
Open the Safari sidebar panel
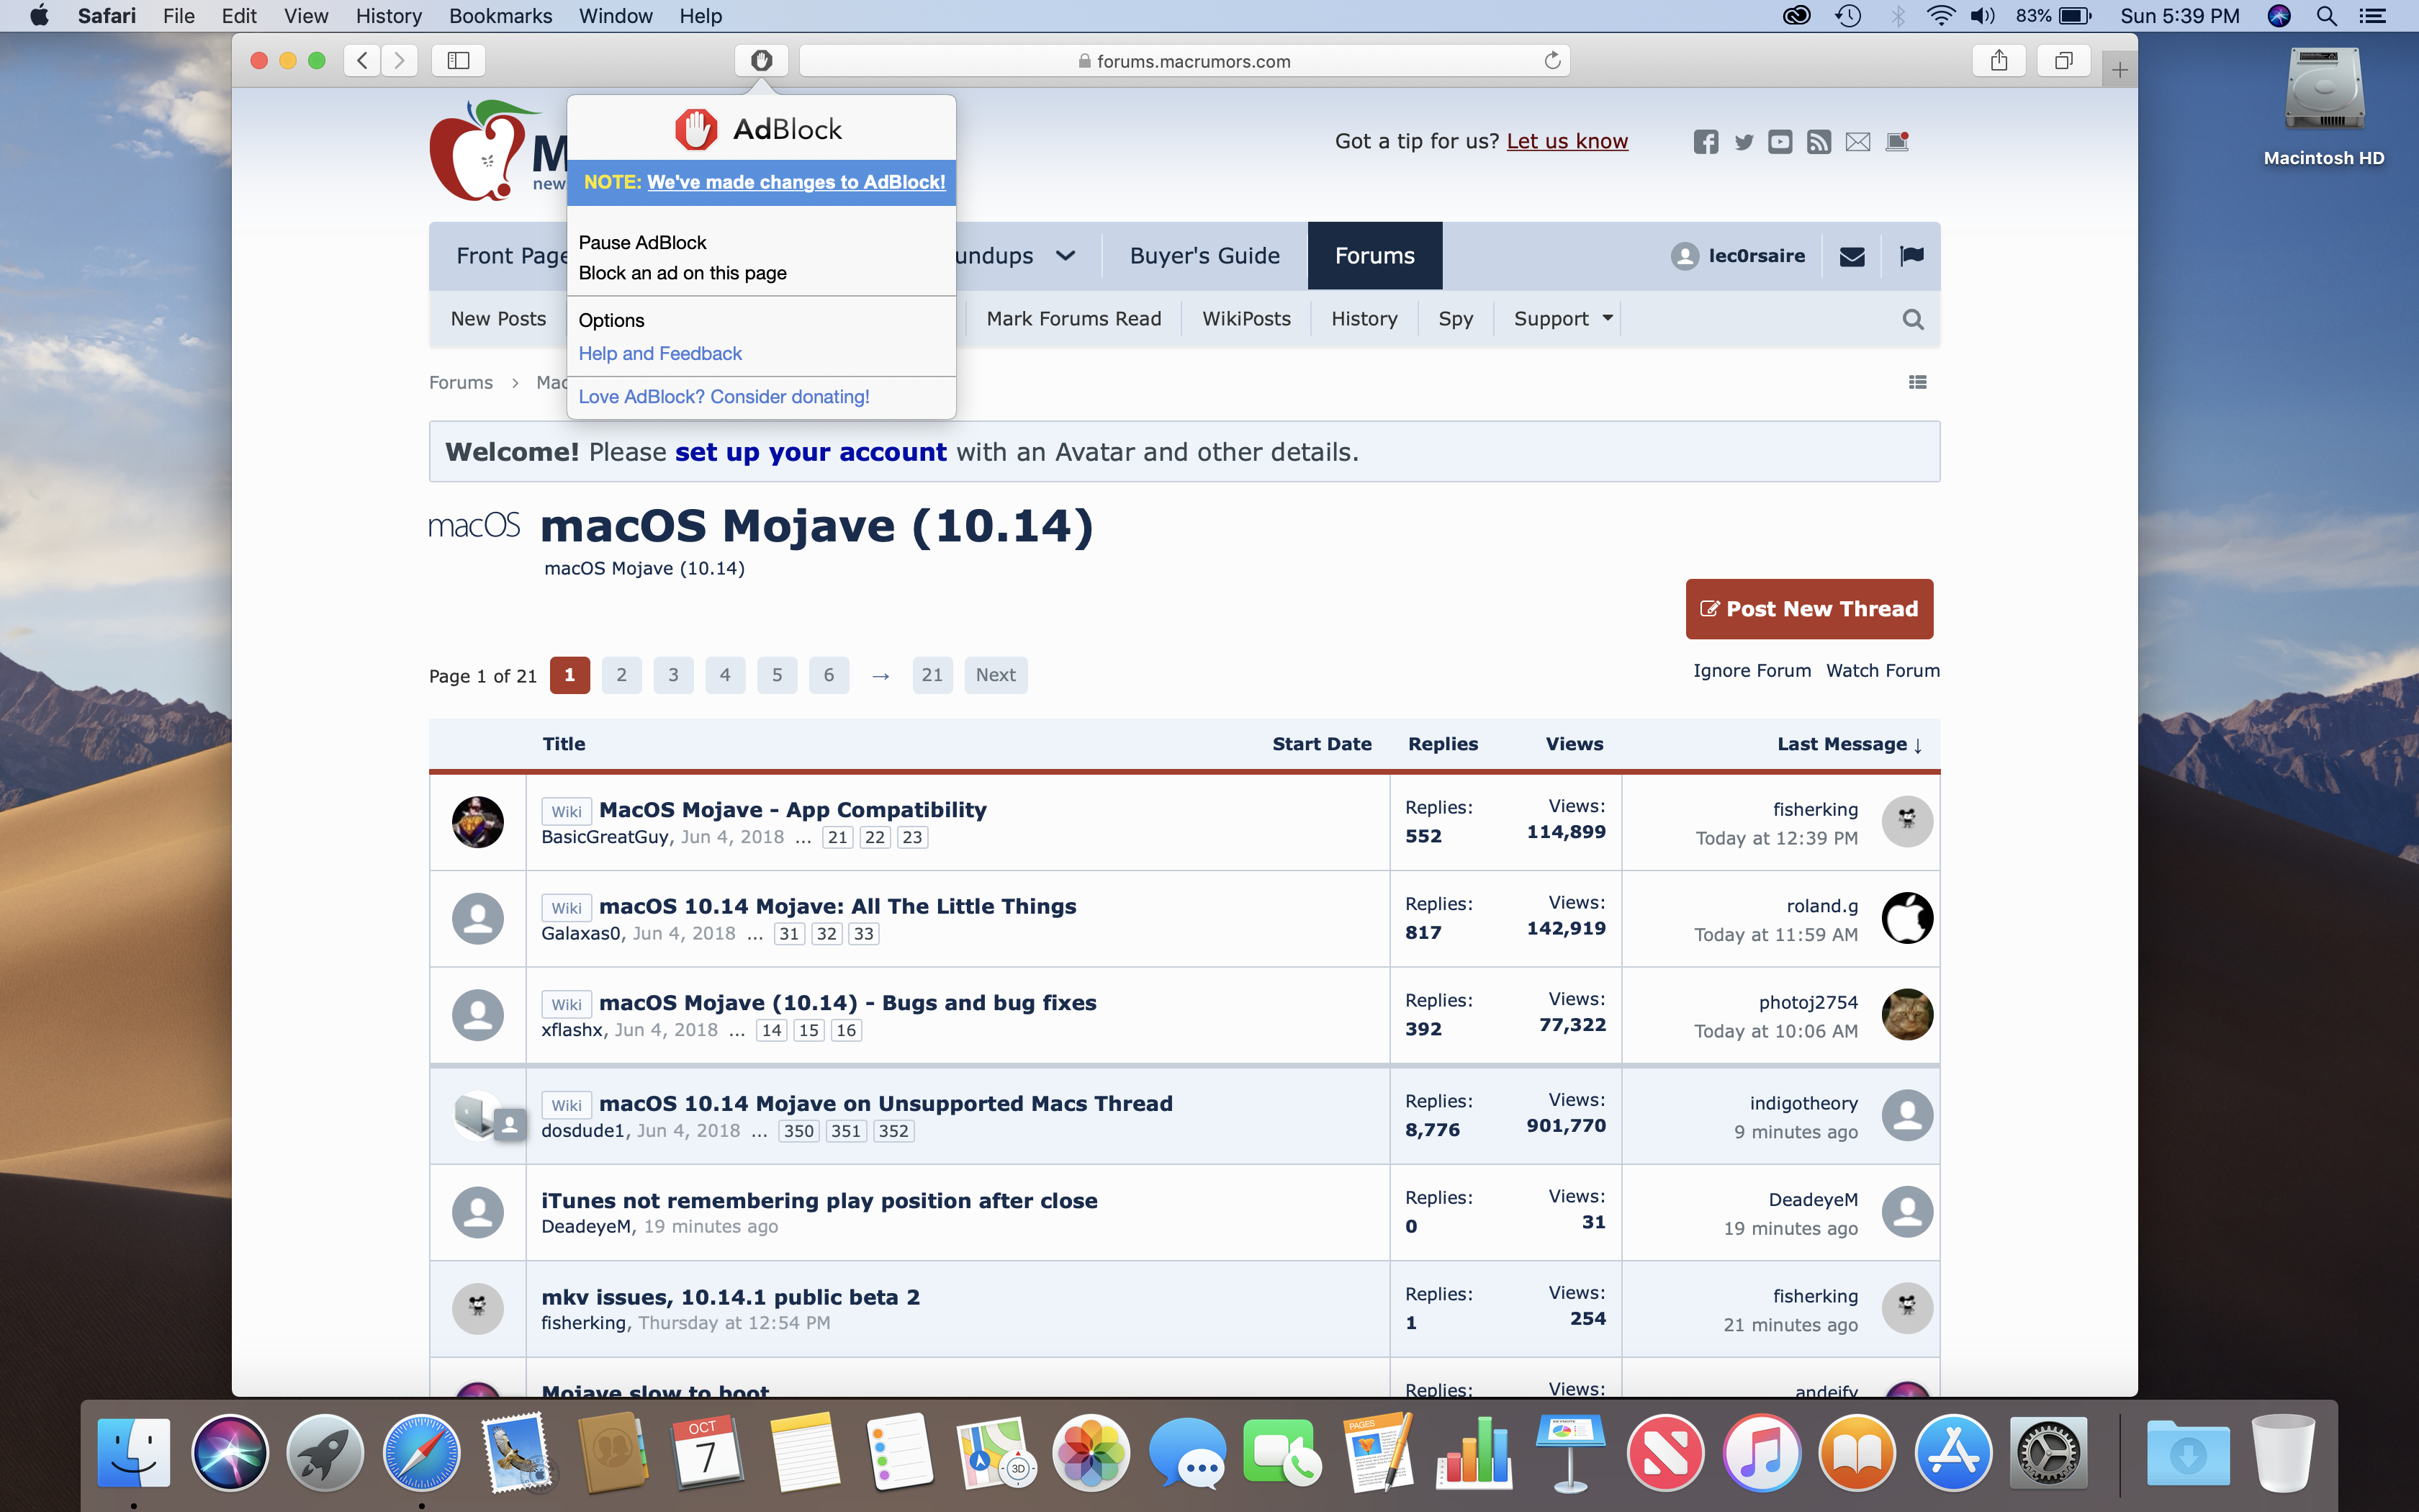459,60
